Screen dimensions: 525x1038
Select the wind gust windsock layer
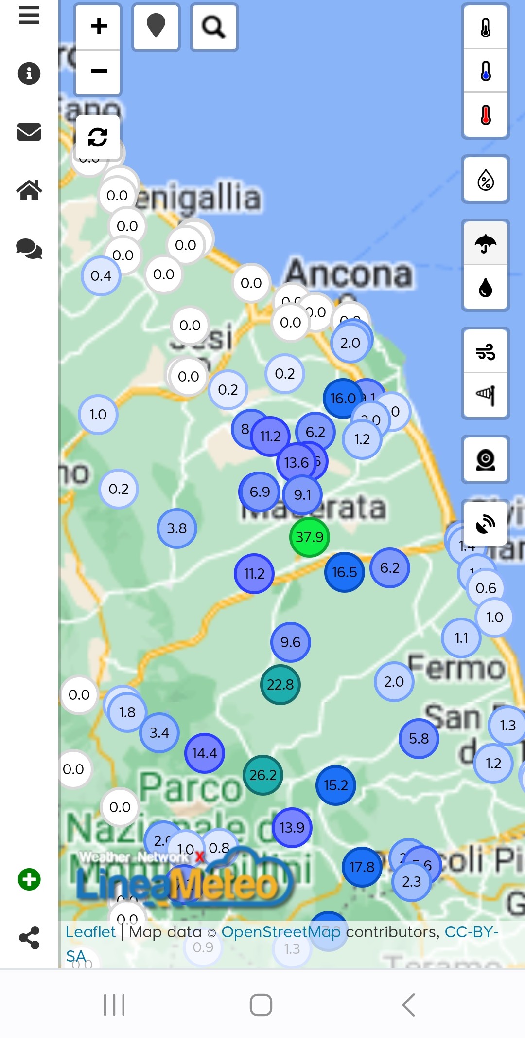pyautogui.click(x=486, y=395)
